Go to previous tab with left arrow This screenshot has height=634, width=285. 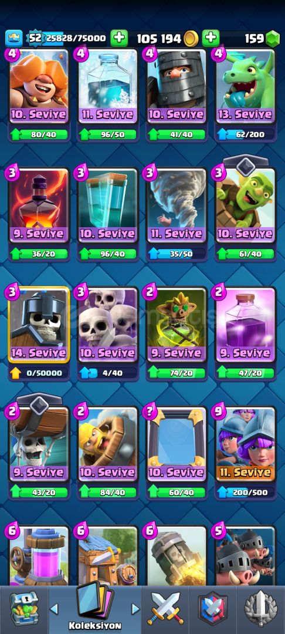coord(54,609)
